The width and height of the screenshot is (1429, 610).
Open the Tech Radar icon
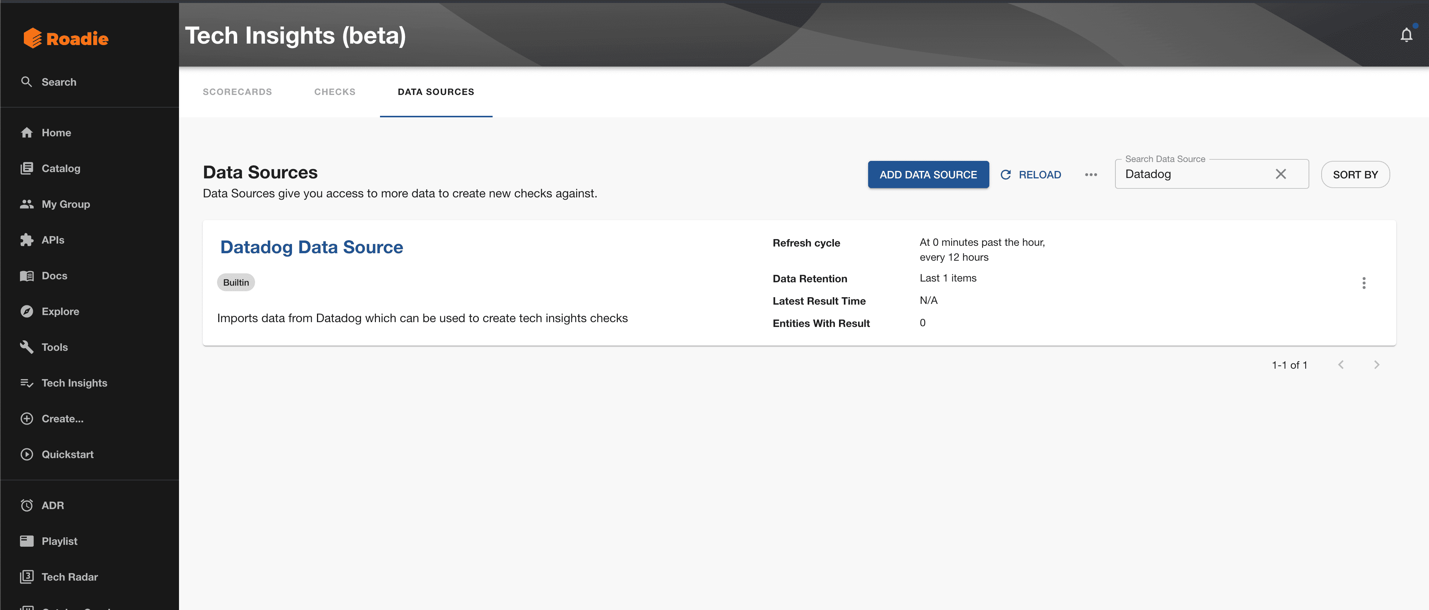tap(26, 577)
